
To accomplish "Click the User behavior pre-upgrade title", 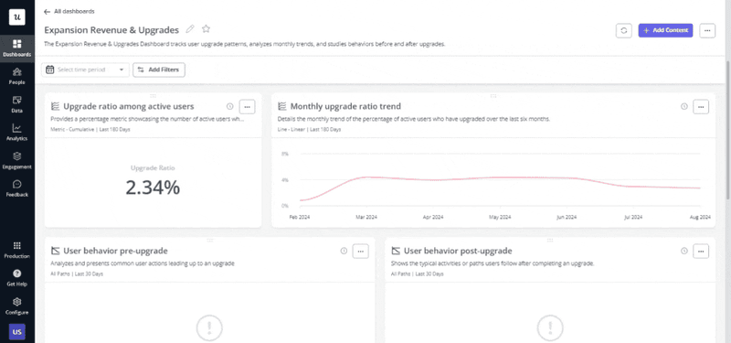I will coord(115,251).
